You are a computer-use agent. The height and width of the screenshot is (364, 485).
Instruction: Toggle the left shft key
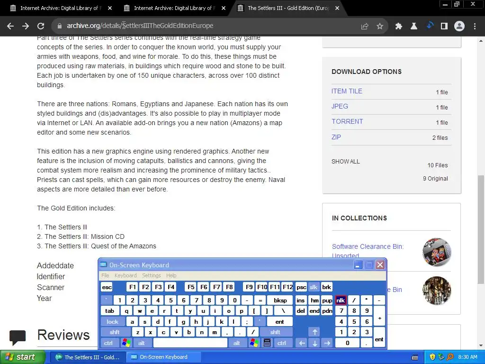point(115,332)
